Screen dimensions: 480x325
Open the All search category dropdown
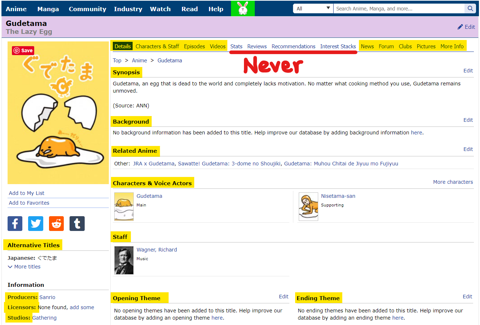pos(313,9)
